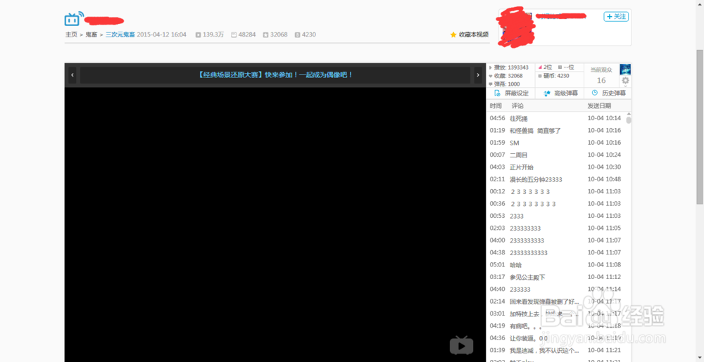
Task: Click the 弹幕 bubble icon in stats
Action: pyautogui.click(x=490, y=84)
